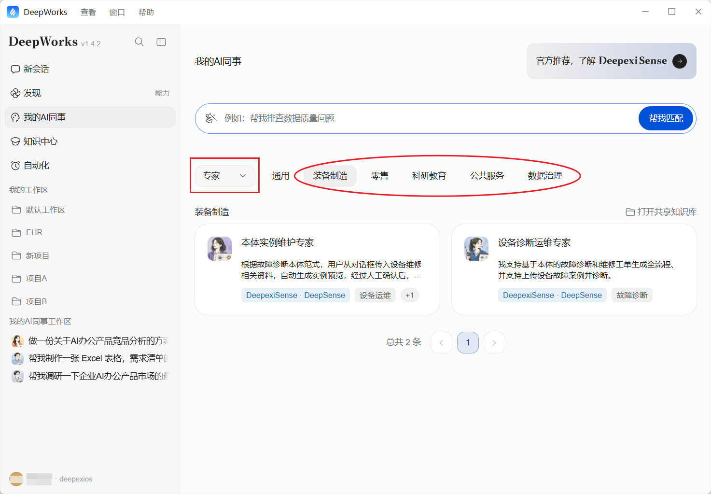Viewport: 711px width, 494px height.
Task: Click 打开共享知识库 link
Action: pyautogui.click(x=661, y=212)
